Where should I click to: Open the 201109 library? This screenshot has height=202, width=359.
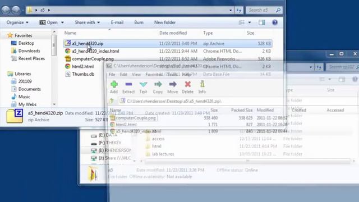25,81
